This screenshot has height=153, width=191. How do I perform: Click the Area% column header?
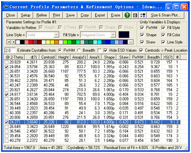coord(95,57)
